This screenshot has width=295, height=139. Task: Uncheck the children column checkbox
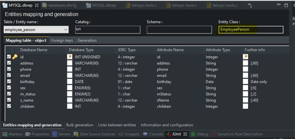(9, 106)
